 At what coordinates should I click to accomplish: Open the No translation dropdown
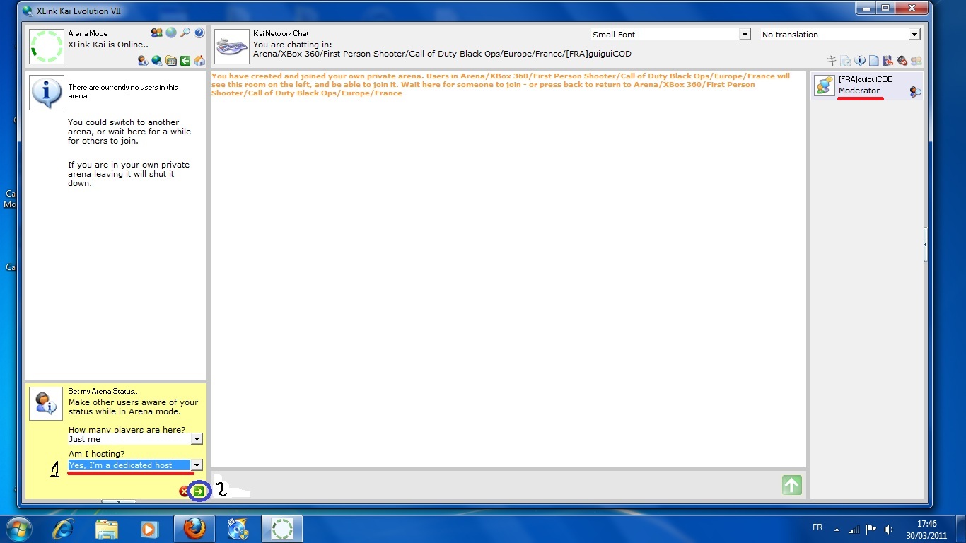pyautogui.click(x=840, y=34)
